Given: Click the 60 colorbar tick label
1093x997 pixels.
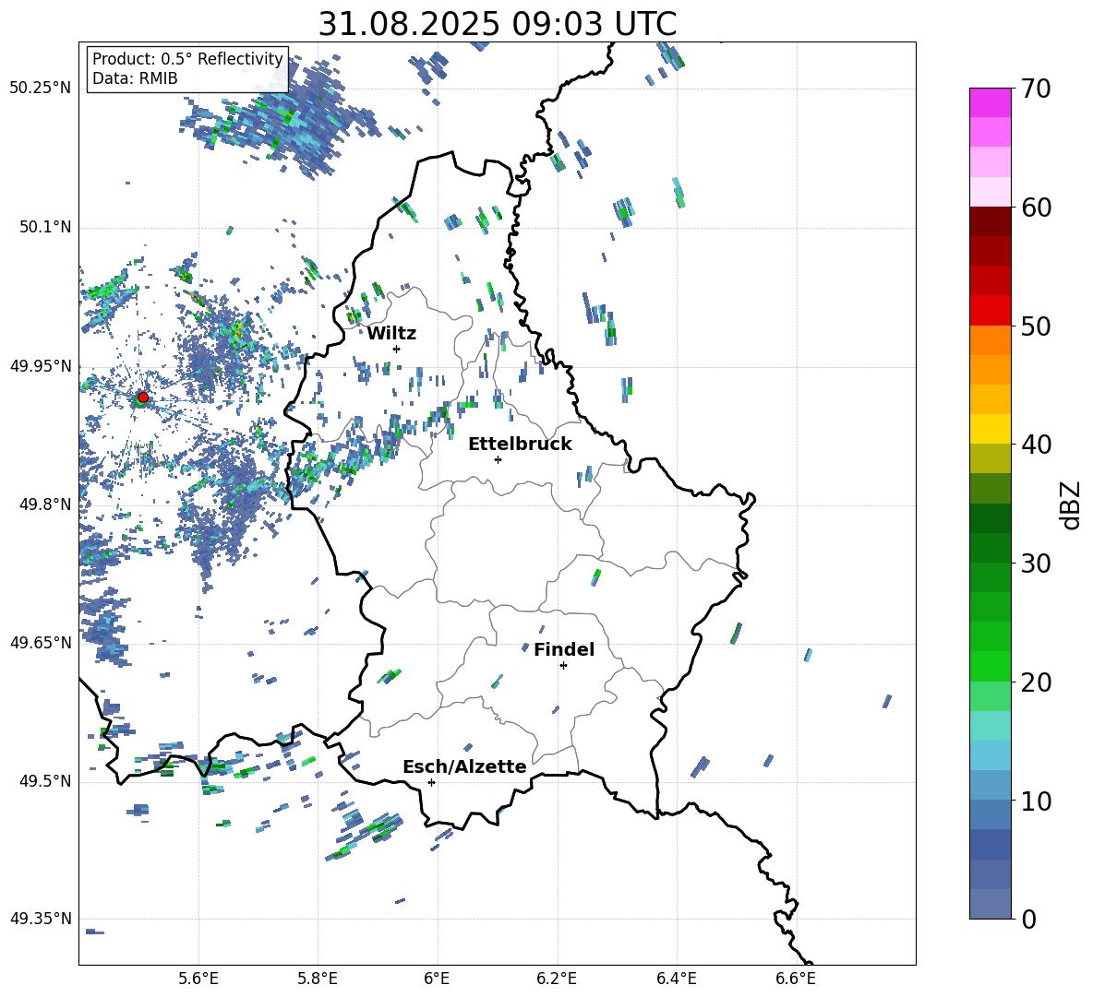Looking at the screenshot, I should 1036,208.
